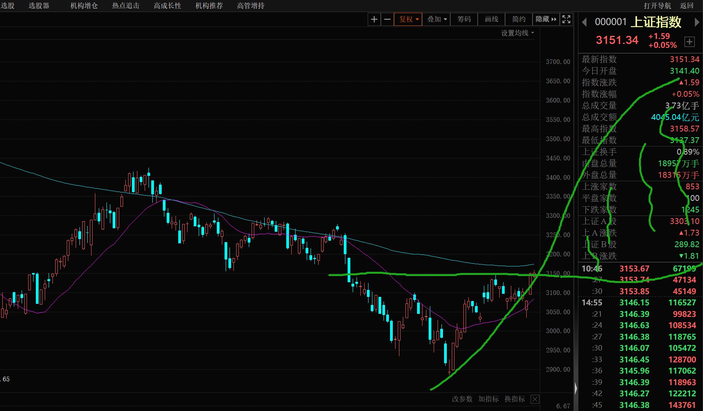Switch to 简约 simple mode
The height and width of the screenshot is (411, 703).
coord(519,19)
